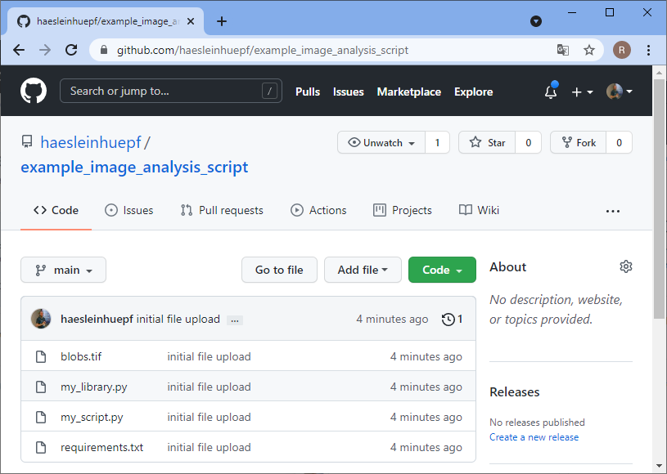667x474 pixels.
Task: Click Create a new release link
Action: click(534, 437)
